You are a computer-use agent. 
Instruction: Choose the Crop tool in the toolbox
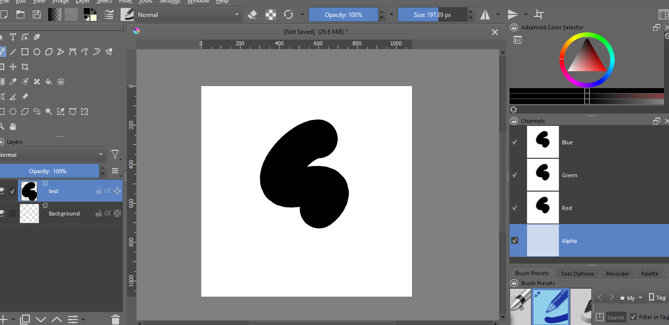25,67
